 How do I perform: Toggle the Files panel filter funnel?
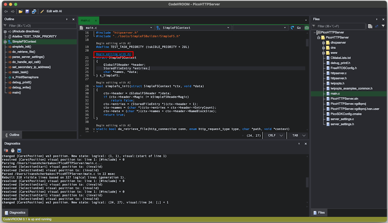(x=383, y=26)
